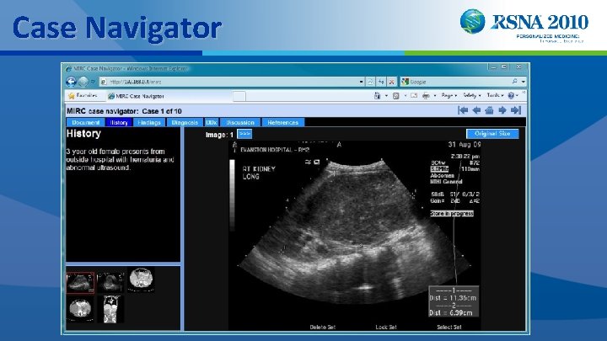Jump to the first case icon

463,110
